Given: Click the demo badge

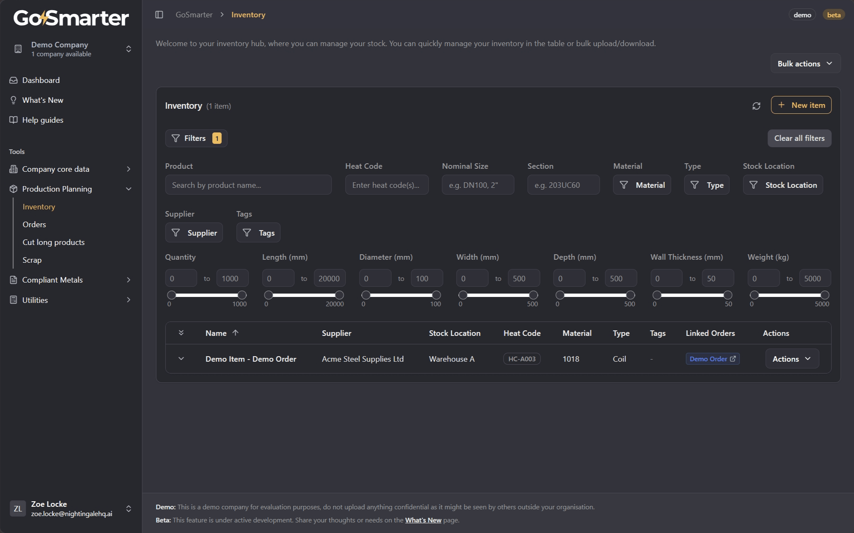Looking at the screenshot, I should [802, 15].
